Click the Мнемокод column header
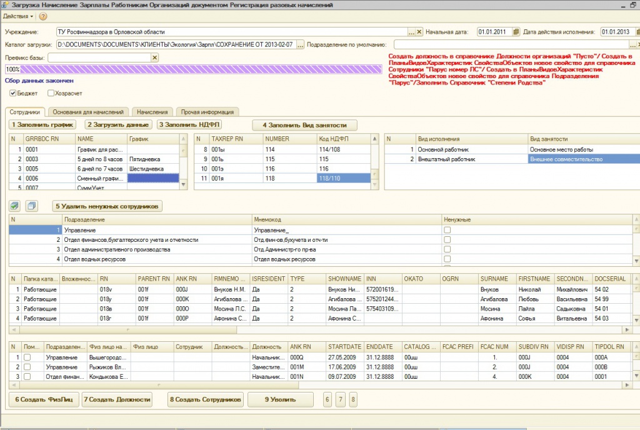This screenshot has height=430, width=640. tap(346, 219)
